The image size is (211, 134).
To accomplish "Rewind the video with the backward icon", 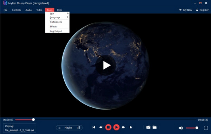I will (x=101, y=127).
